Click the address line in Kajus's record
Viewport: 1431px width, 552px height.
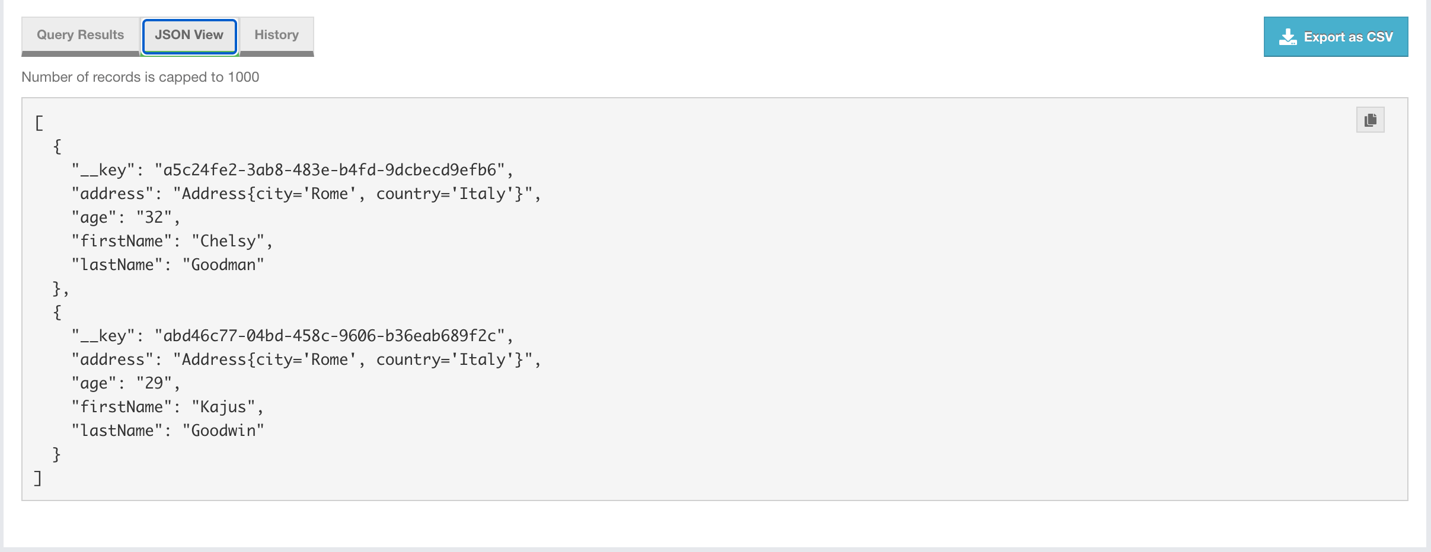click(x=306, y=360)
